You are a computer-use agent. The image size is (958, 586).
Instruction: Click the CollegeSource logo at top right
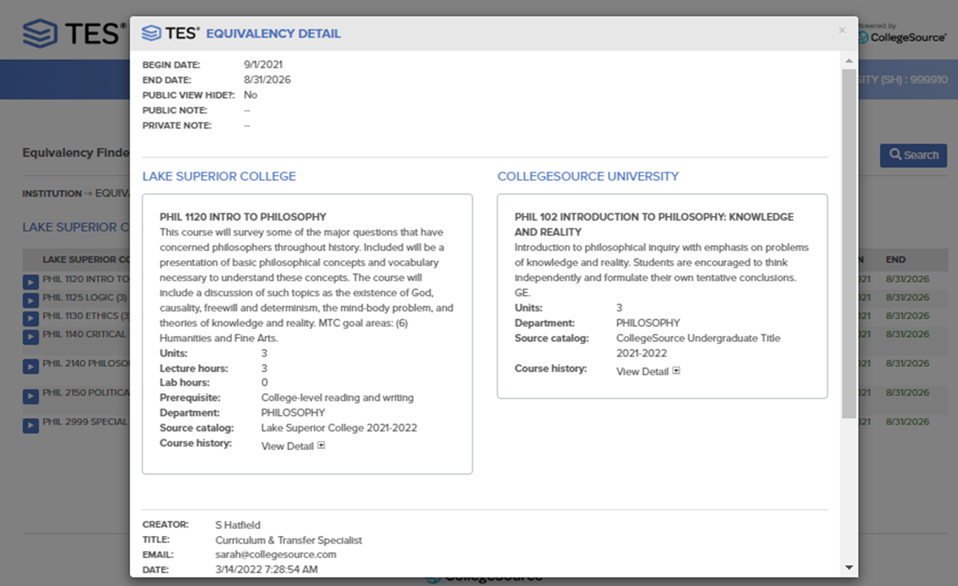[x=903, y=34]
